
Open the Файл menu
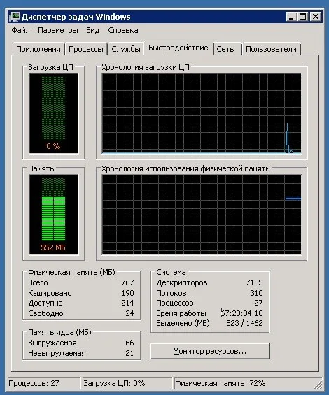[20, 30]
